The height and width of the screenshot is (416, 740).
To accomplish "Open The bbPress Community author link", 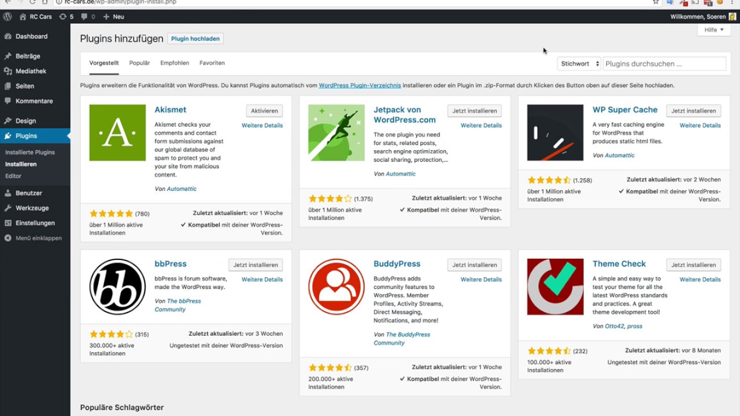I will click(x=178, y=305).
